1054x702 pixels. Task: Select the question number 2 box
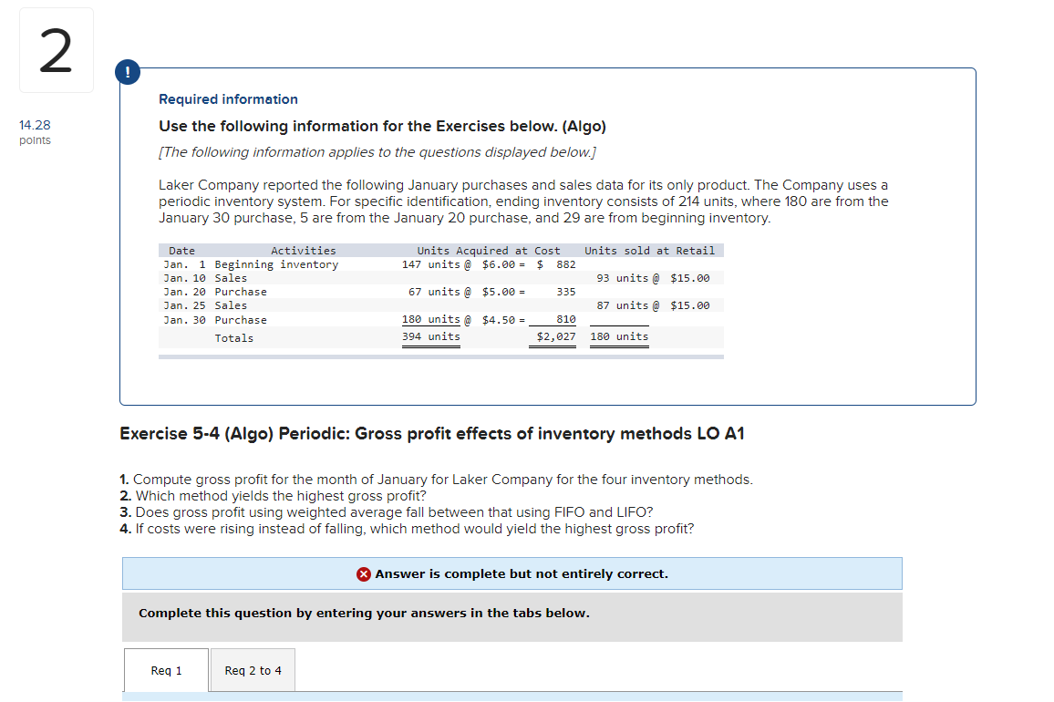tap(56, 50)
